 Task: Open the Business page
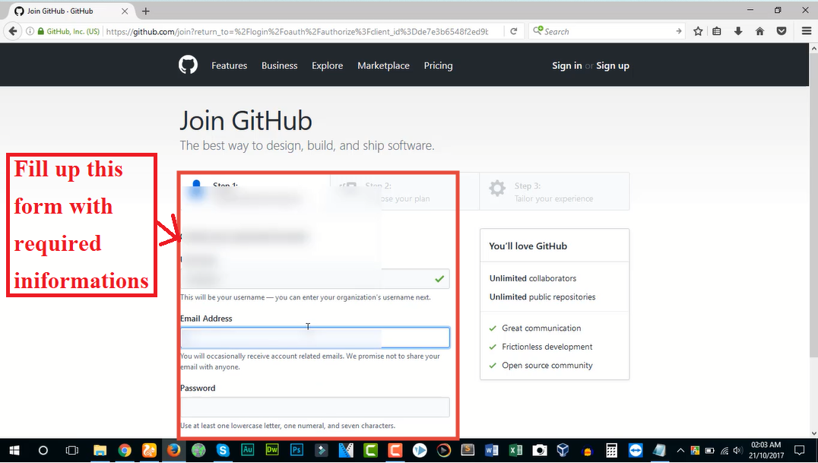tap(279, 66)
